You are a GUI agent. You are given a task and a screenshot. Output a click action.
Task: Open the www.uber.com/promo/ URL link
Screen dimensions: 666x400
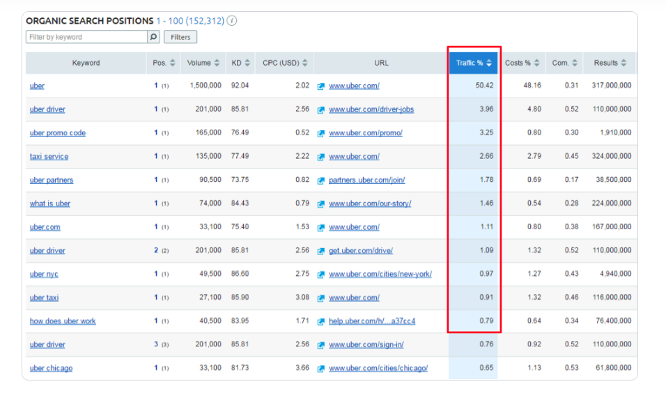pyautogui.click(x=366, y=133)
